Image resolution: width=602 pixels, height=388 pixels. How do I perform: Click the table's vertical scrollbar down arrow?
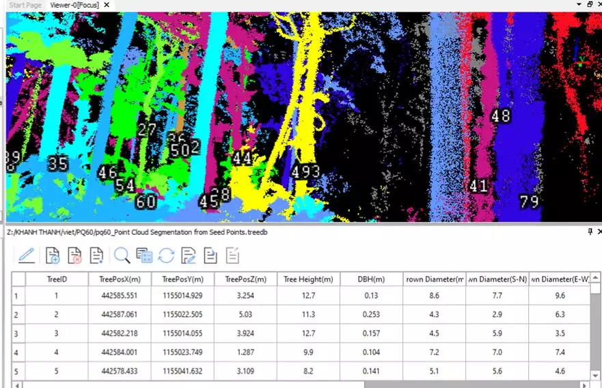pyautogui.click(x=595, y=376)
